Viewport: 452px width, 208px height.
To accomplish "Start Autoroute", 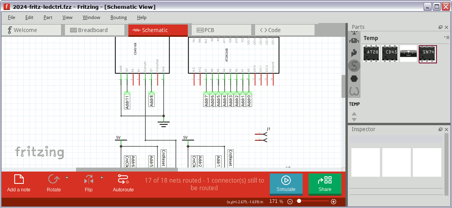I will 123,183.
